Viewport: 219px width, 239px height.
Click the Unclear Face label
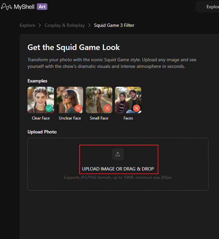70,118
